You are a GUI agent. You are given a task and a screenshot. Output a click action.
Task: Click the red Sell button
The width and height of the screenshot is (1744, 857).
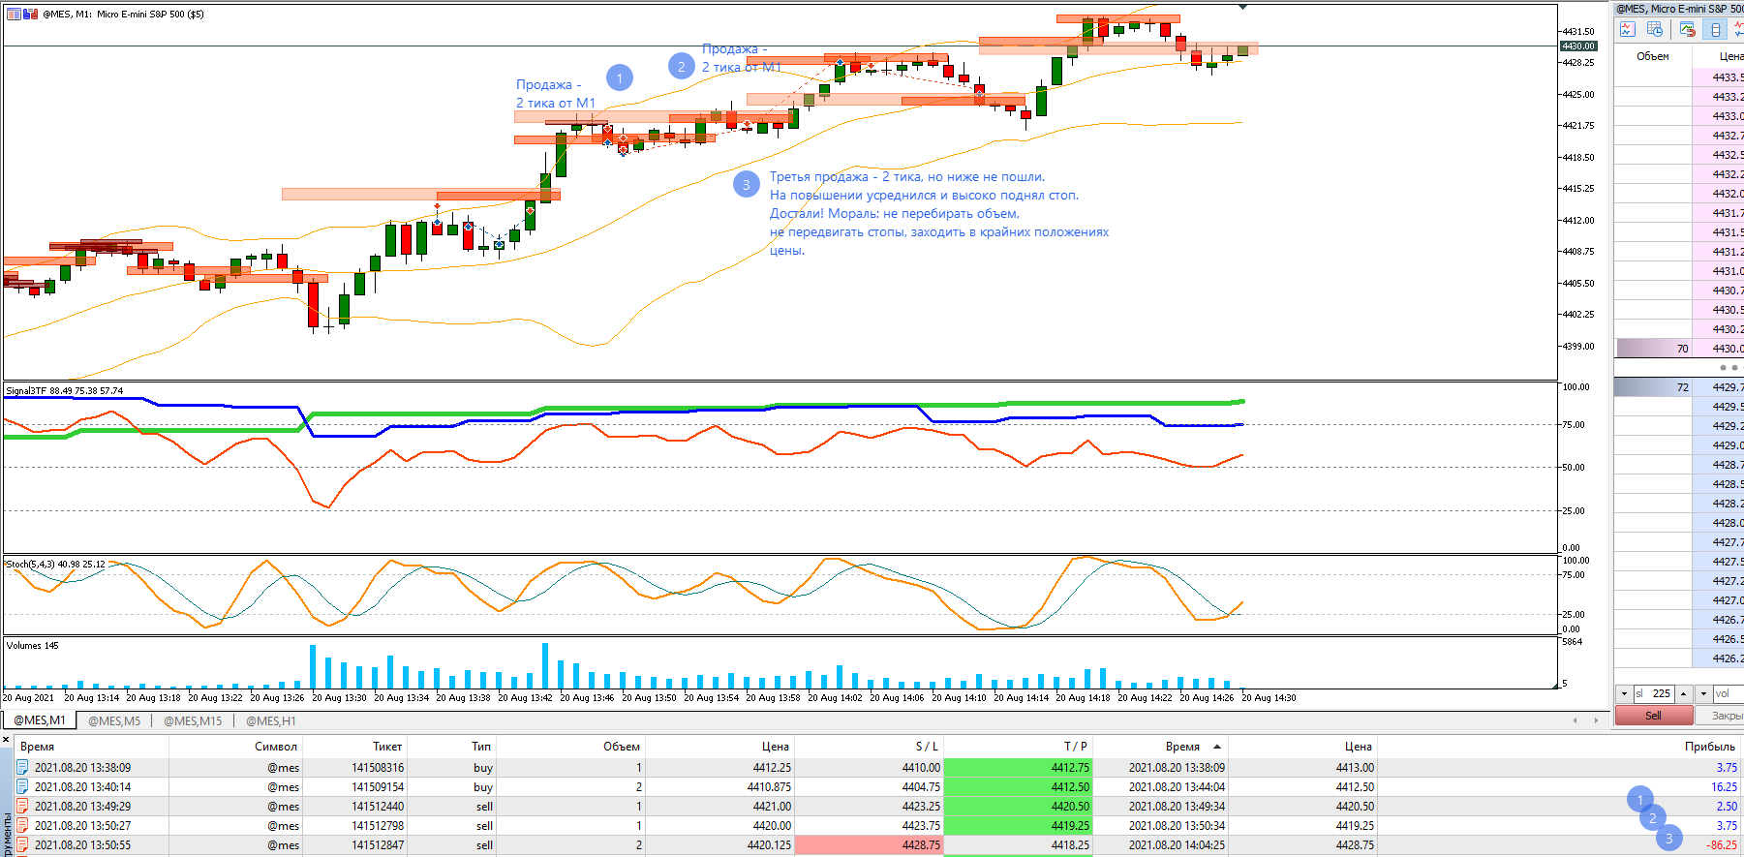[1654, 716]
